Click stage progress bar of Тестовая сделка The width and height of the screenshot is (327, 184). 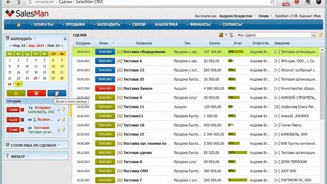pyautogui.click(x=238, y=152)
